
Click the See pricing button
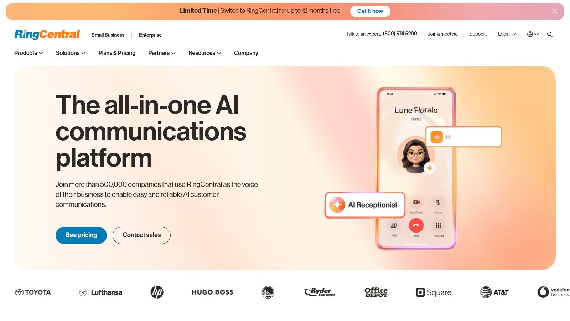[81, 235]
